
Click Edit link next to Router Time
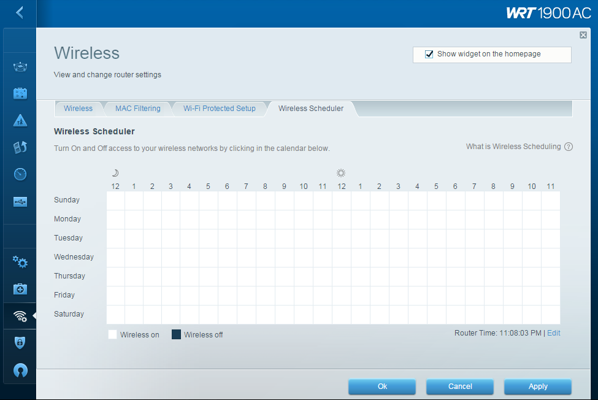tap(553, 333)
